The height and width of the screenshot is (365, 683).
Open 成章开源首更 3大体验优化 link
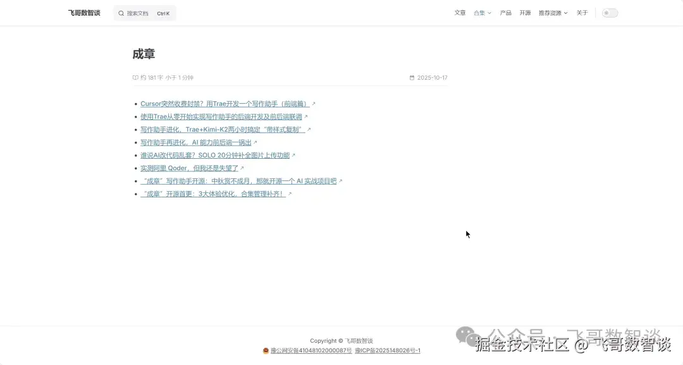pyautogui.click(x=213, y=194)
